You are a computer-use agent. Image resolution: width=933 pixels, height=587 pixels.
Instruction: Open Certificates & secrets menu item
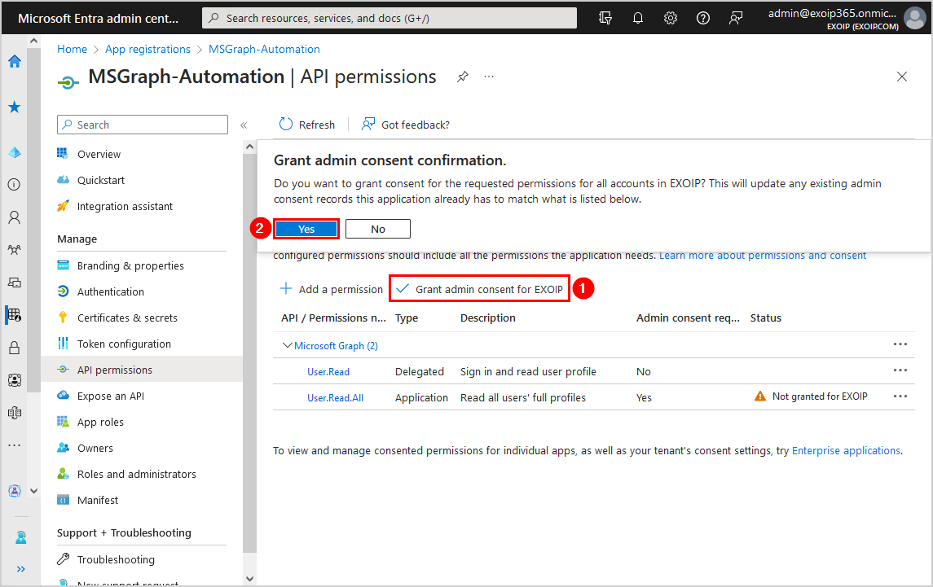click(x=127, y=318)
